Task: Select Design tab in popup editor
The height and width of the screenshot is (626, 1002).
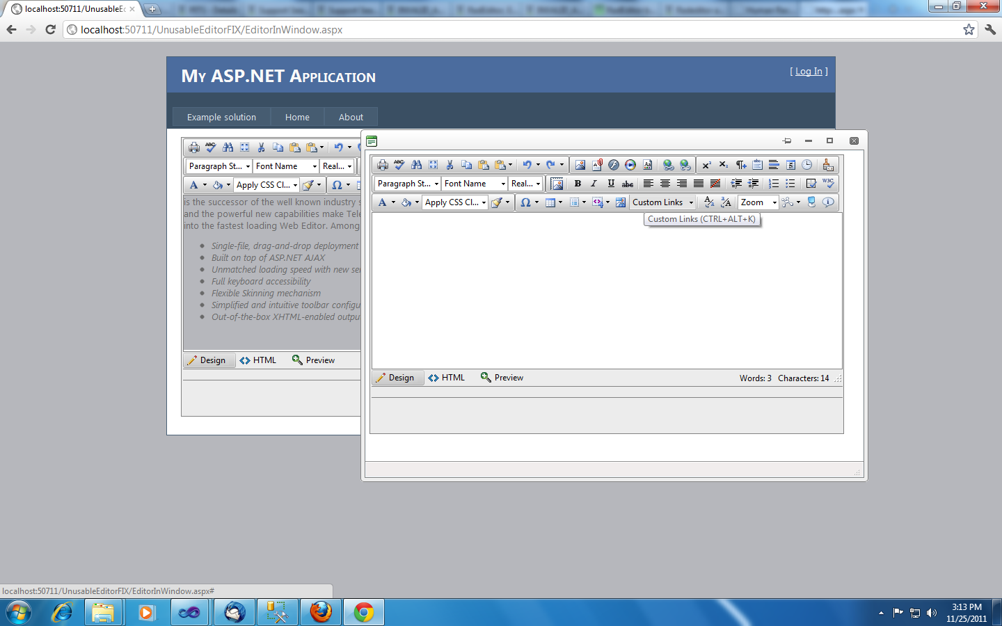Action: (x=398, y=378)
